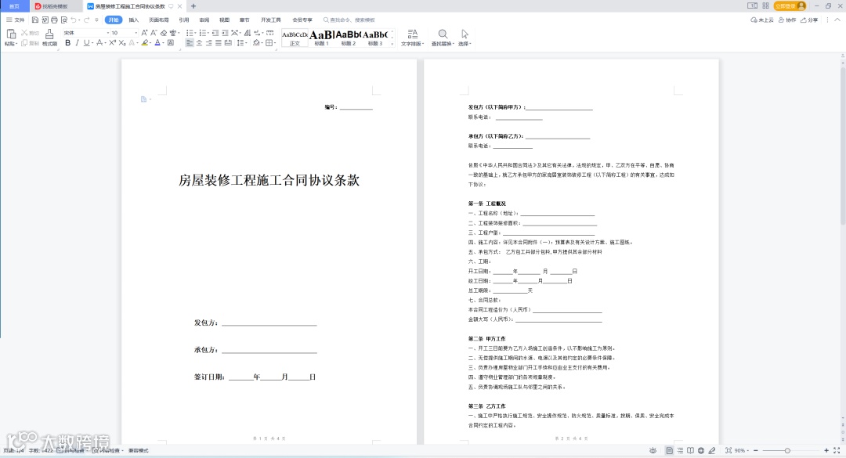
Task: Enable eye protection mode
Action: (x=653, y=450)
